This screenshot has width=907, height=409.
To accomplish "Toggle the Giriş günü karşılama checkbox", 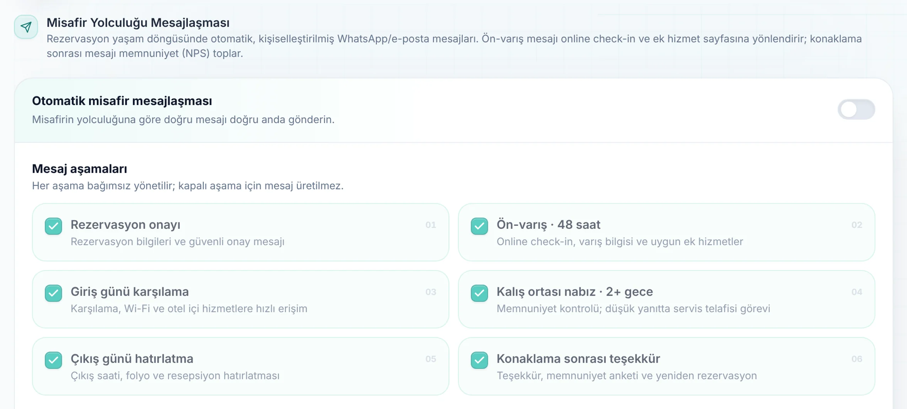I will (53, 293).
